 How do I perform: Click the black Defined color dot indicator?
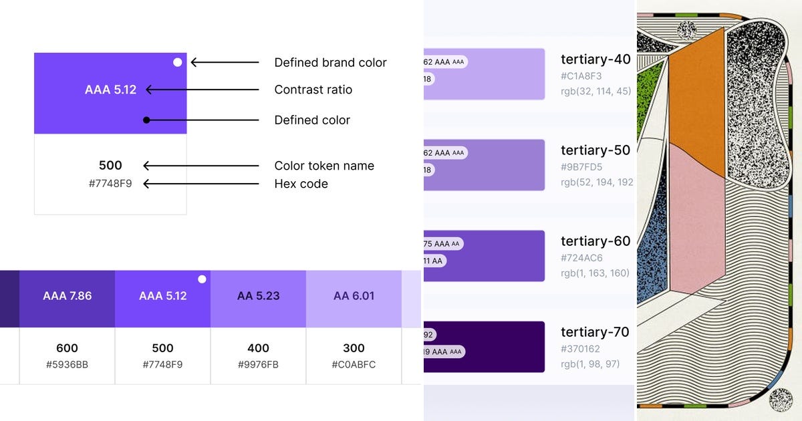click(x=146, y=120)
